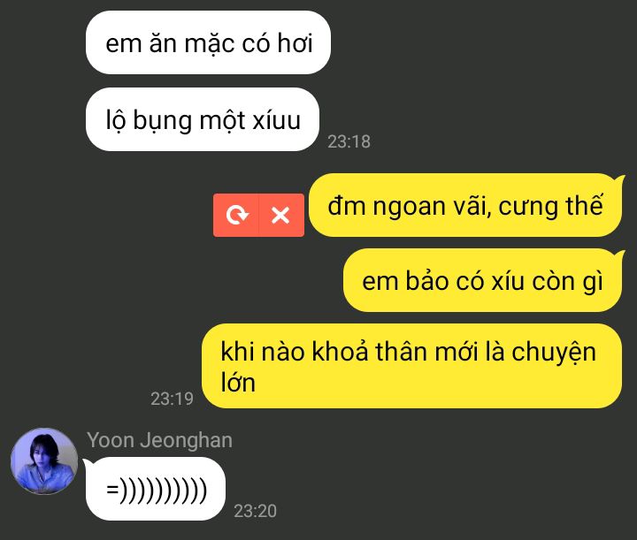Image resolution: width=637 pixels, height=540 pixels.
Task: Tap the "=)))))))))" reply bubble
Action: coord(155,489)
